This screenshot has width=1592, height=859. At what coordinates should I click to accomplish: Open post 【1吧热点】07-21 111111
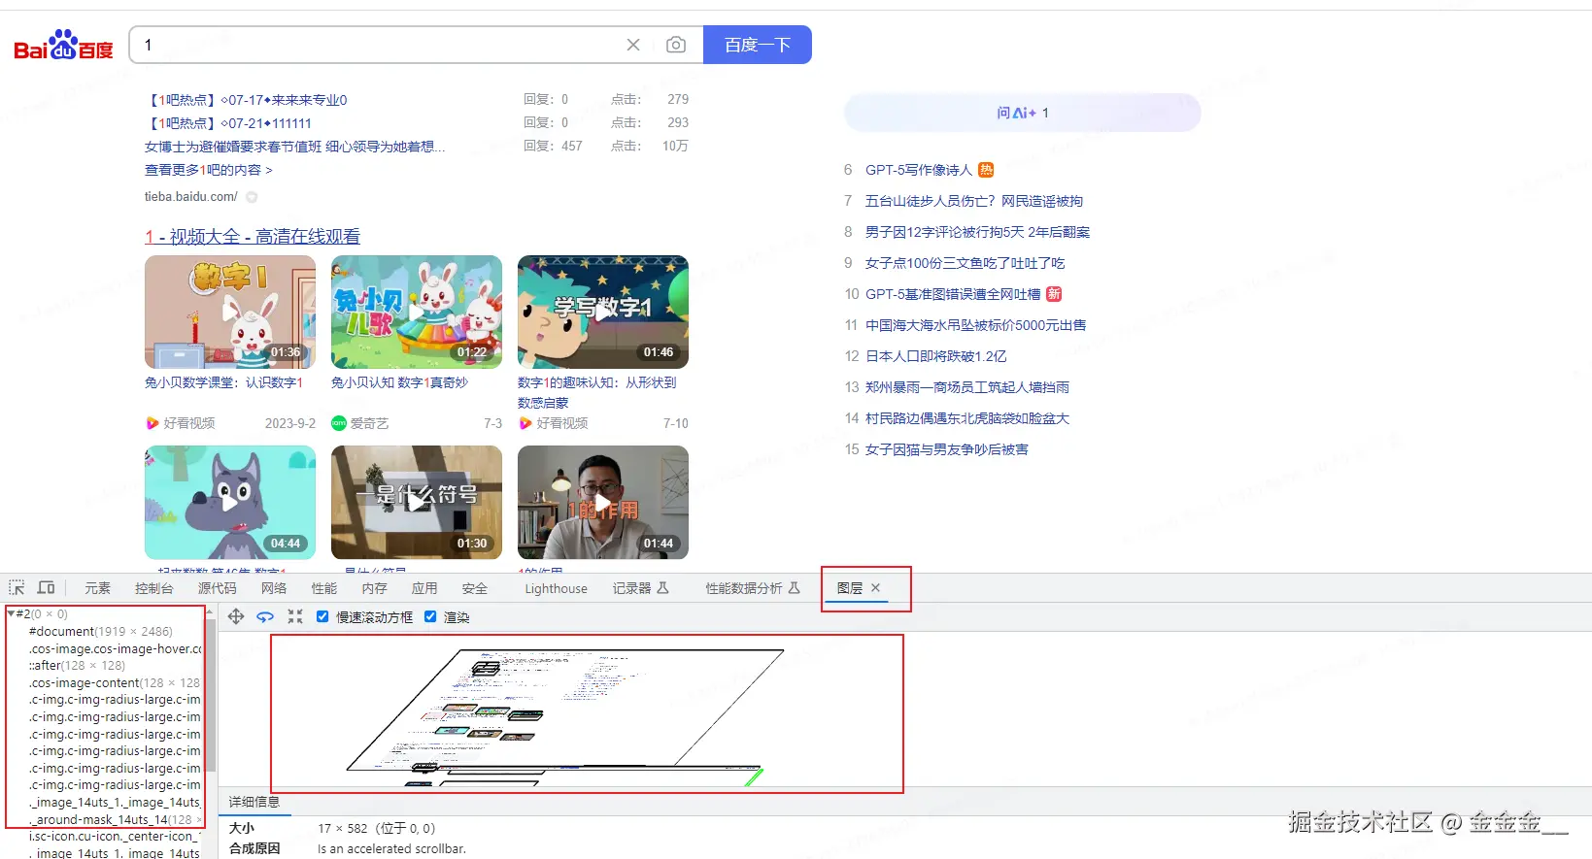click(x=228, y=123)
